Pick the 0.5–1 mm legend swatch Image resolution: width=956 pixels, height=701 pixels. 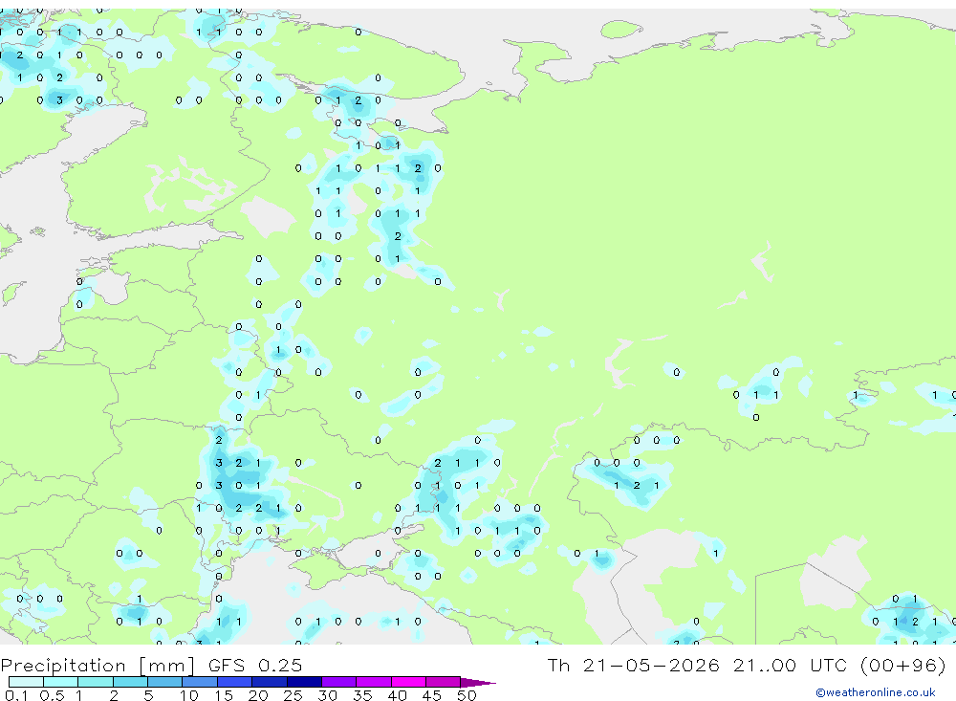pyautogui.click(x=61, y=682)
